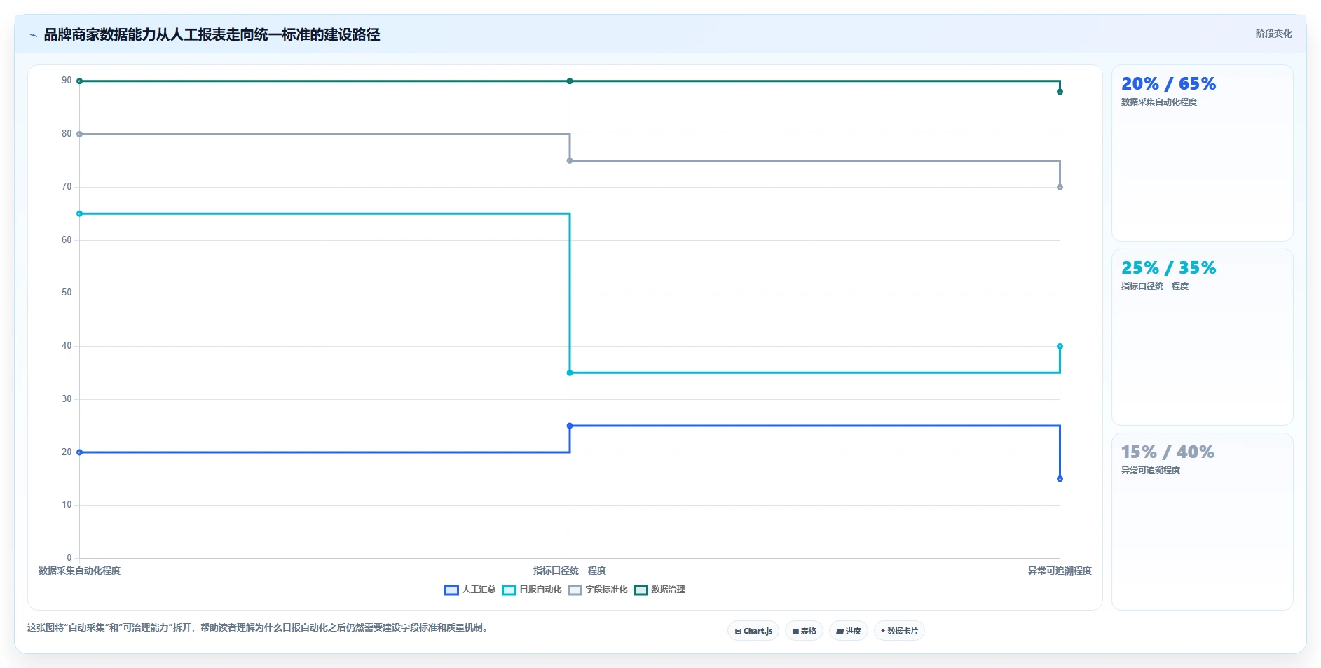Screen dimensions: 1321x668
Task: Click the 字段标准化 point at 异常可追溯程度
Action: (x=1060, y=187)
